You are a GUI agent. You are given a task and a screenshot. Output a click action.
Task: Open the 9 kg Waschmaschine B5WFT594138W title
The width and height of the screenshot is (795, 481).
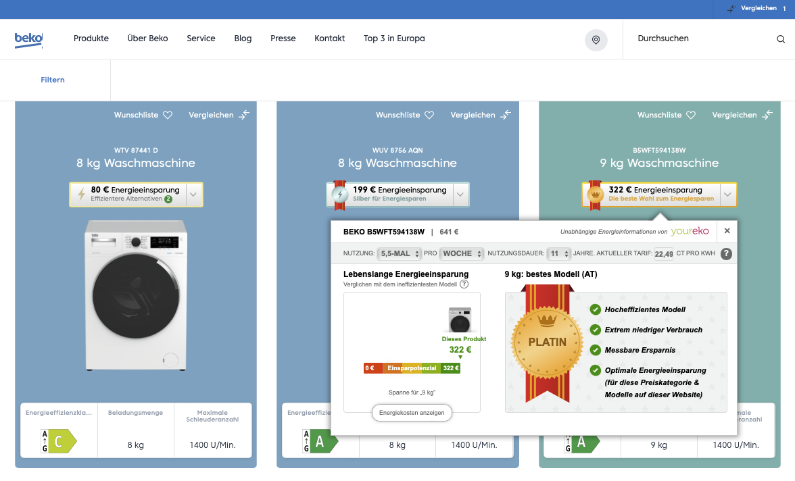pos(659,163)
